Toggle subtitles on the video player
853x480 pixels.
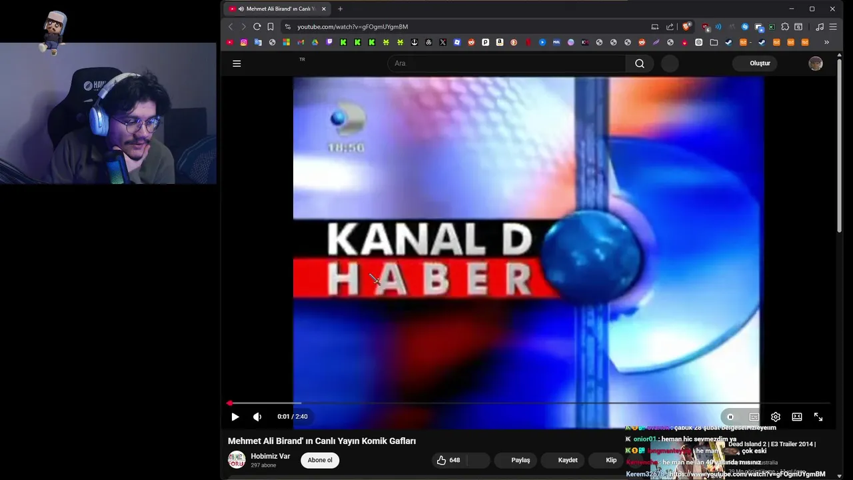coord(754,417)
